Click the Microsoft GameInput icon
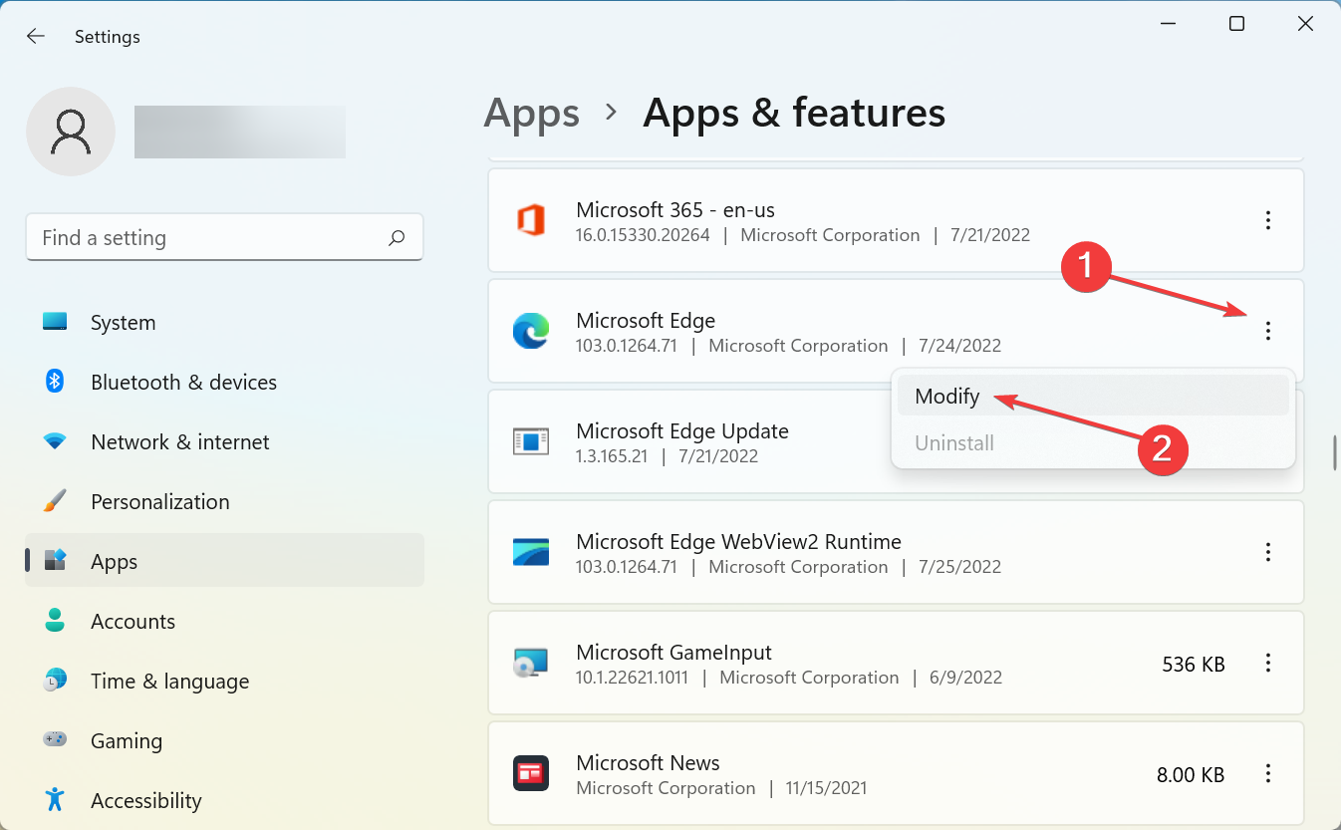This screenshot has width=1341, height=830. (x=531, y=663)
